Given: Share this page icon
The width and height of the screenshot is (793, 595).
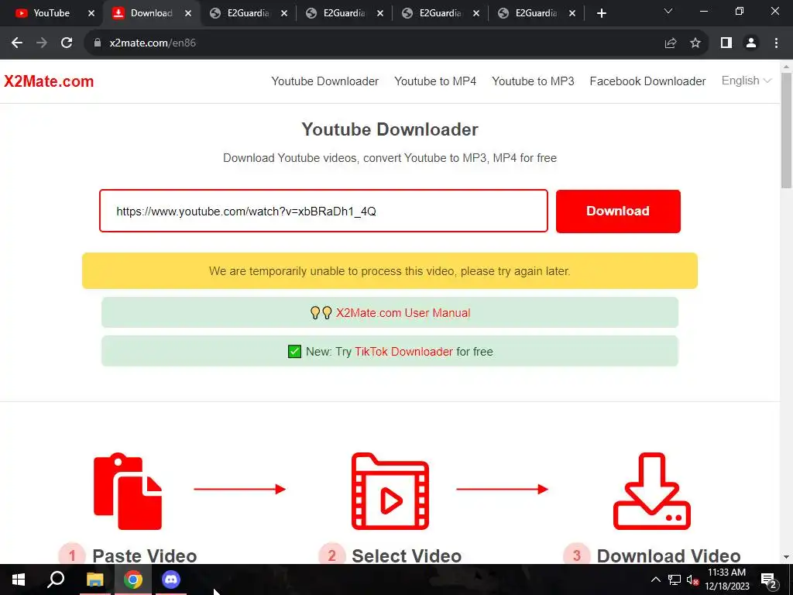Looking at the screenshot, I should [671, 43].
